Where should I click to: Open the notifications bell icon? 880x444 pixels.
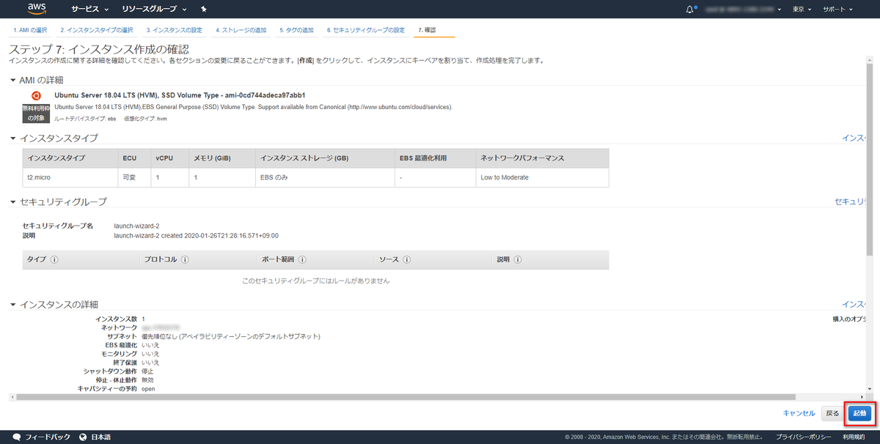click(690, 10)
